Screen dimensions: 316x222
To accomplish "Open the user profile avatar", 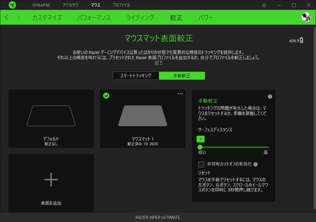I will pos(306,17).
